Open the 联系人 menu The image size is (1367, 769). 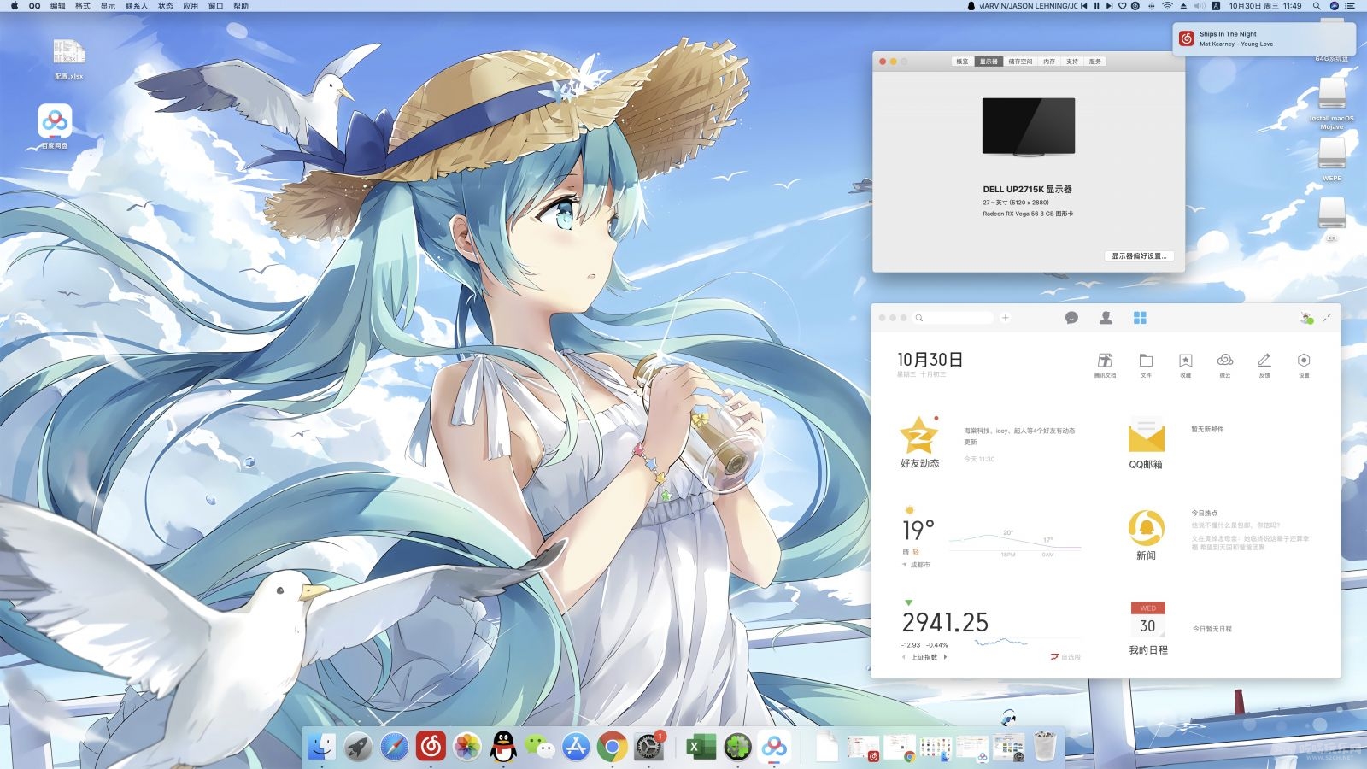(136, 6)
